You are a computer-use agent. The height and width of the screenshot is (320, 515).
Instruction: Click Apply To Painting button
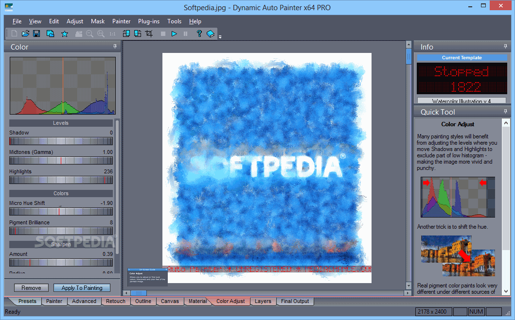click(82, 287)
